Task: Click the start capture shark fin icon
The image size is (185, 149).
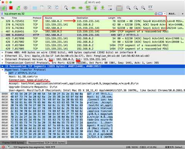Action: point(4,8)
